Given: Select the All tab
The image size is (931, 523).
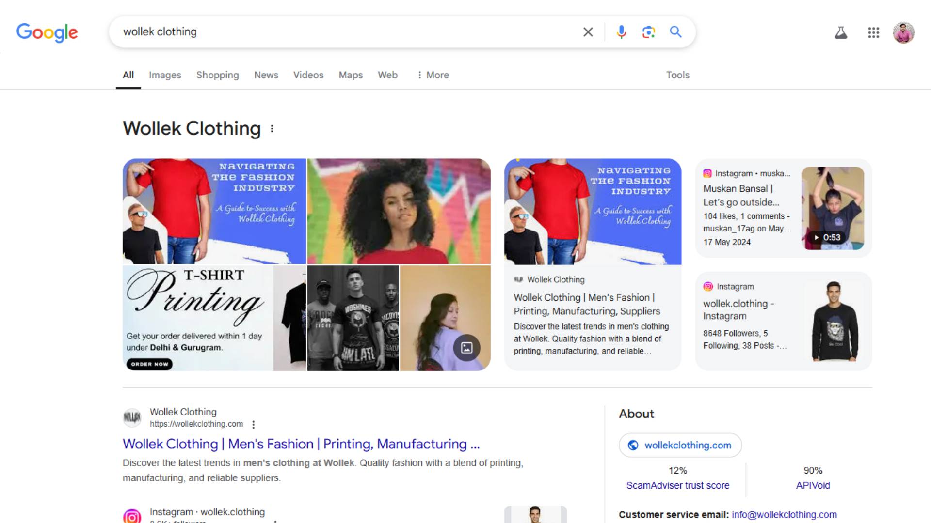Looking at the screenshot, I should 128,75.
